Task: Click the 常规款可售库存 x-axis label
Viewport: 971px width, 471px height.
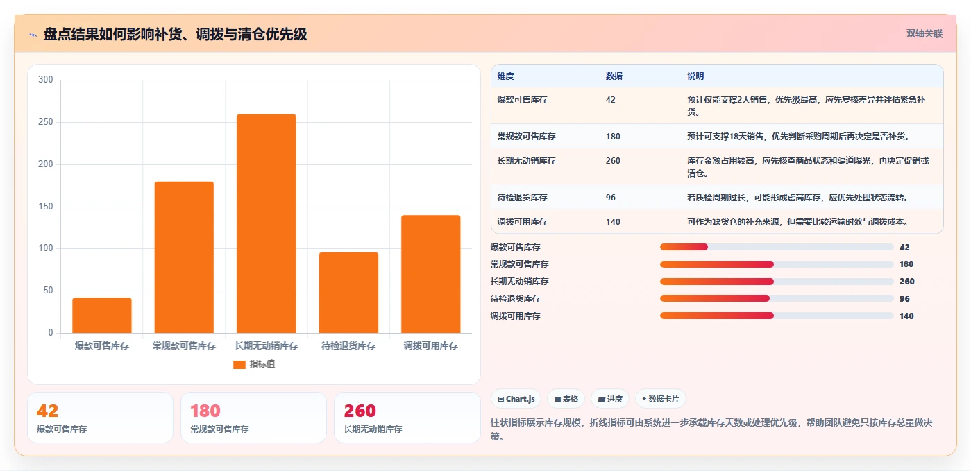Action: tap(184, 345)
